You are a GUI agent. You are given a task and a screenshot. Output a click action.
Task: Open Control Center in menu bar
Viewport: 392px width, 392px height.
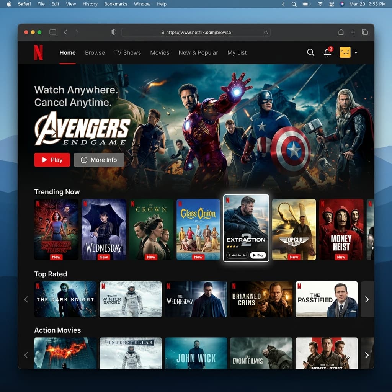click(332, 4)
